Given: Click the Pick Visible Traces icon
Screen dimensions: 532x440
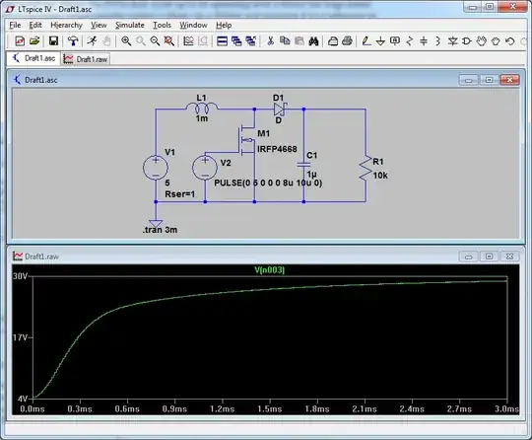Looking at the screenshot, I should click(188, 41).
